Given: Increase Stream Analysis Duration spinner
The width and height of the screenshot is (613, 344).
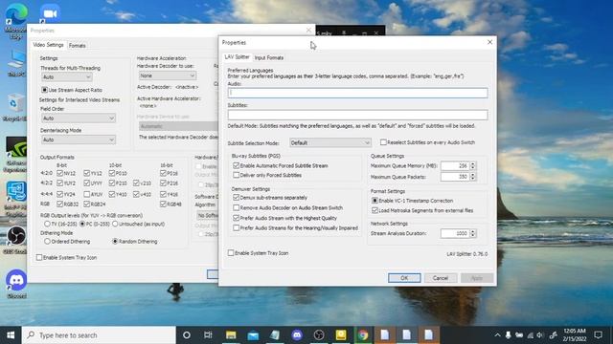Looking at the screenshot, I should [472, 231].
